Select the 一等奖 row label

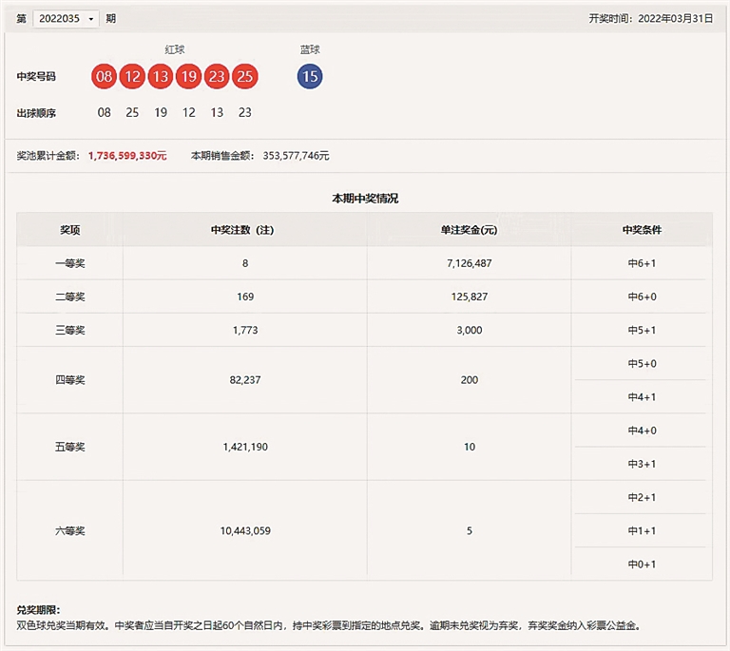tap(70, 263)
